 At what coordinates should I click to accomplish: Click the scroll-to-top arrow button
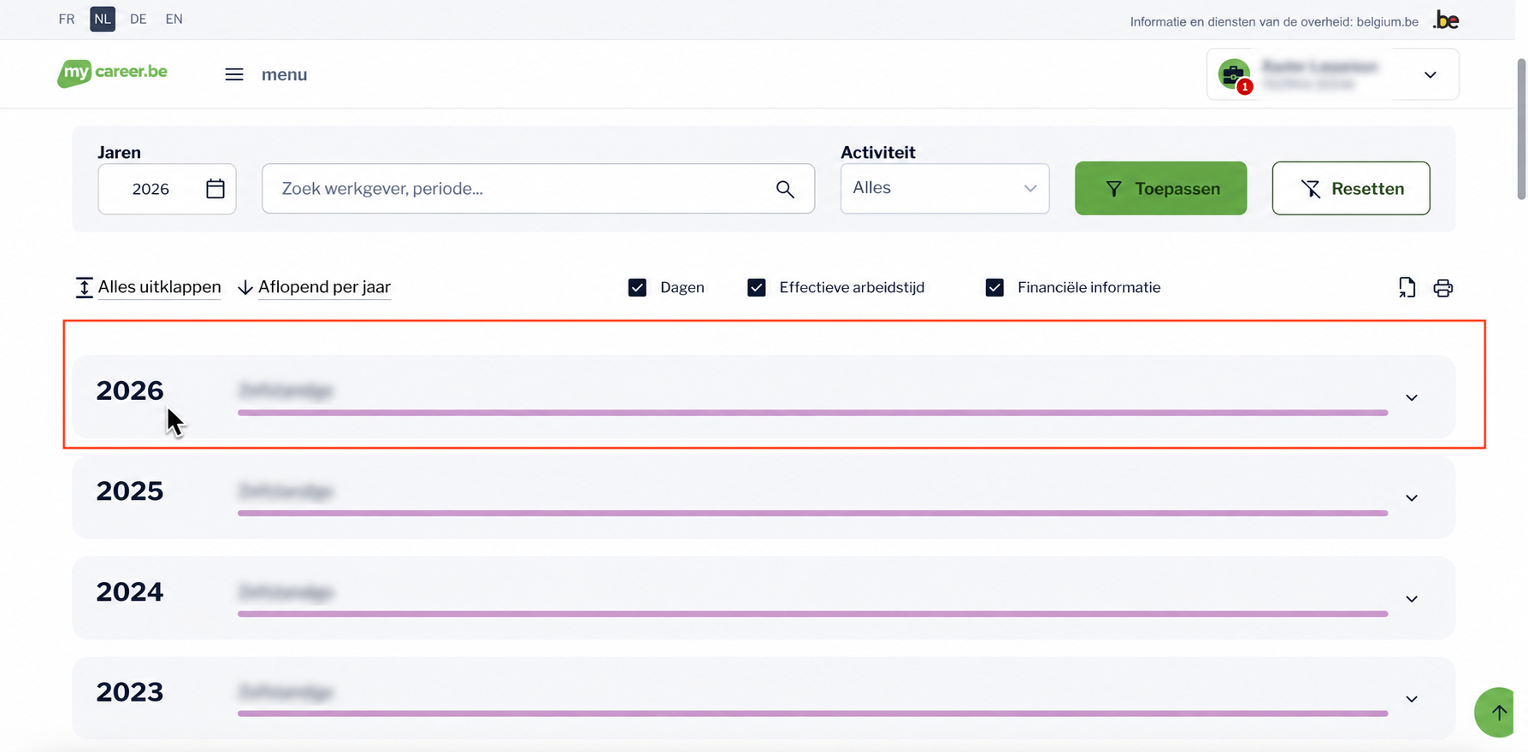coord(1496,712)
